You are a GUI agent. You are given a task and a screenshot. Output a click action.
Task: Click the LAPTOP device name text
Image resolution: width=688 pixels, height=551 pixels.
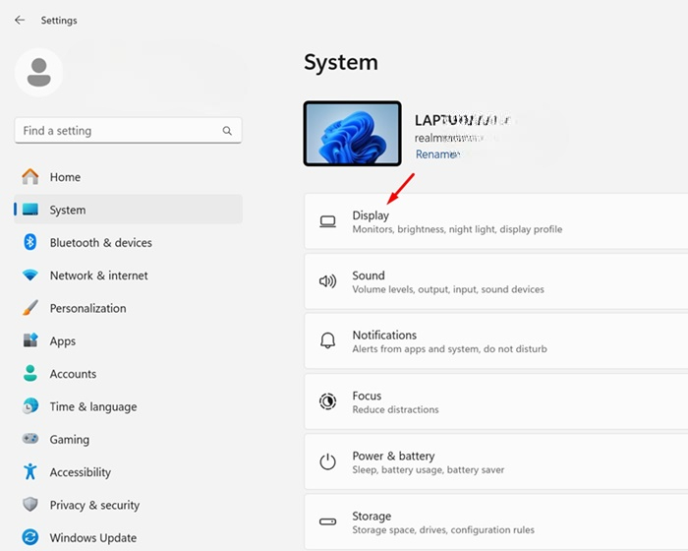[463, 120]
